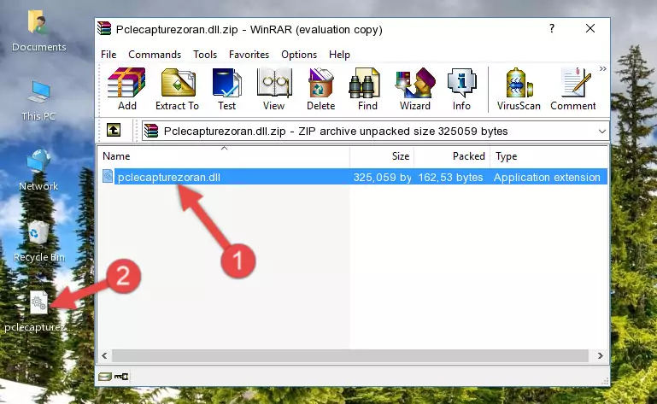
Task: Click the 162,53 bytes packed cell
Action: tap(450, 178)
